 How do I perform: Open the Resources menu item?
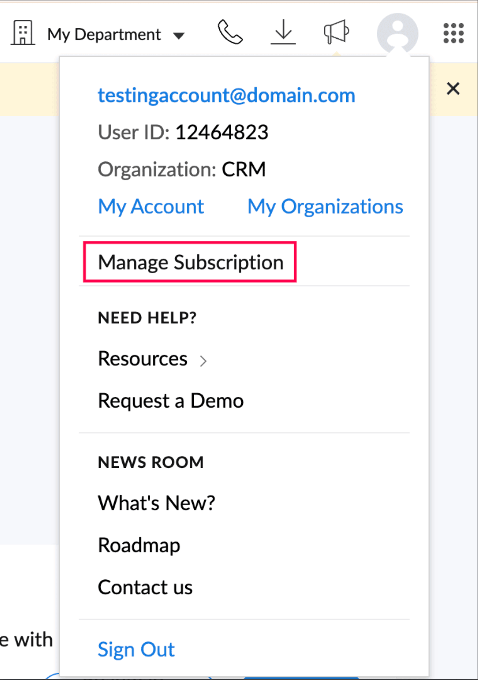pos(143,359)
